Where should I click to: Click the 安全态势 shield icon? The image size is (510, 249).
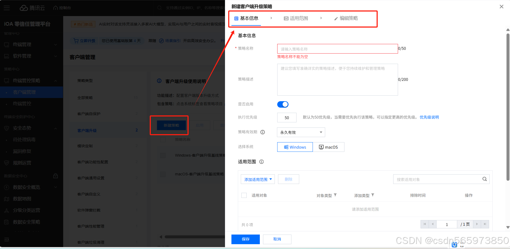click(x=6, y=128)
